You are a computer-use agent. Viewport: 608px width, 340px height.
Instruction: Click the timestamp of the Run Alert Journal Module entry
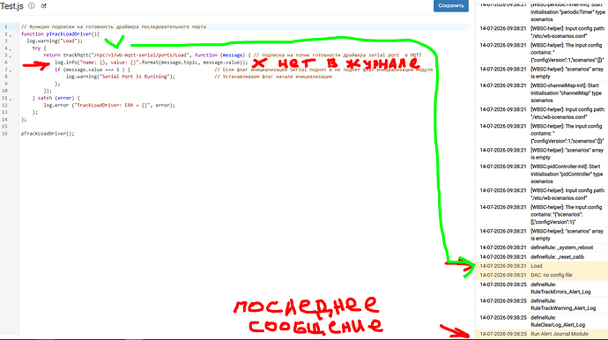coord(503,334)
